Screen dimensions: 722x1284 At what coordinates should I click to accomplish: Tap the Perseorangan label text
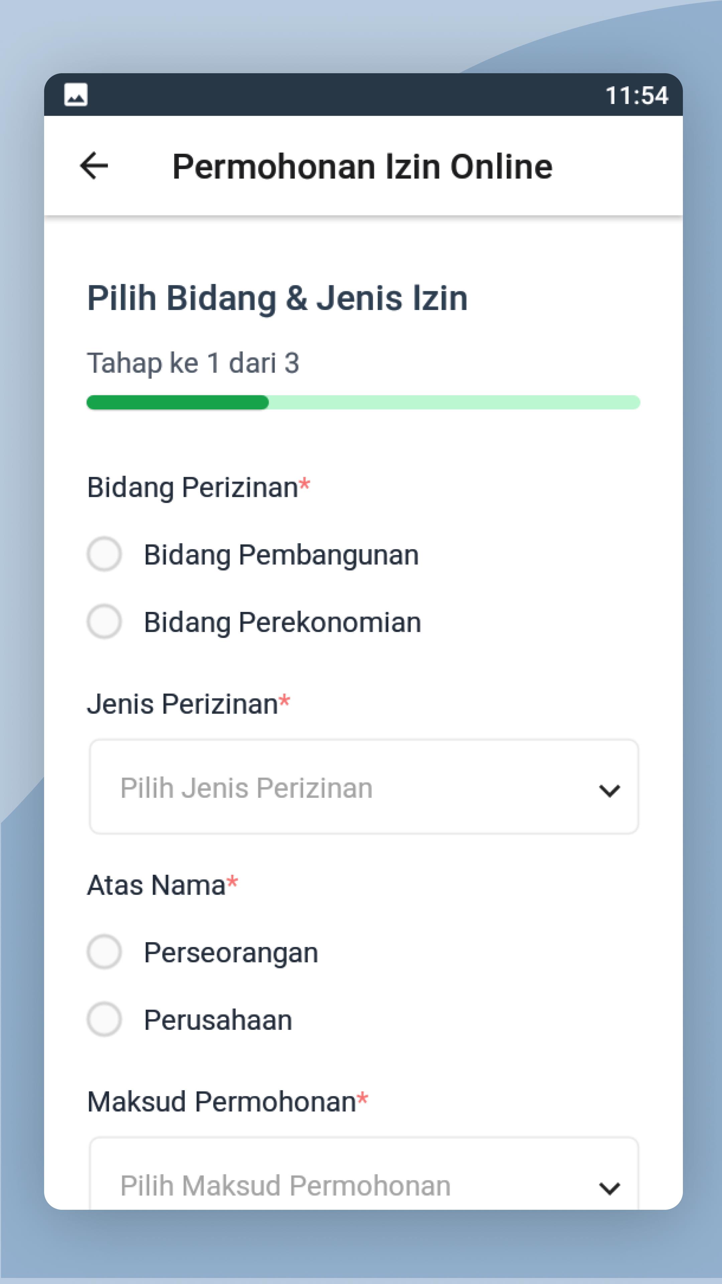pos(231,953)
